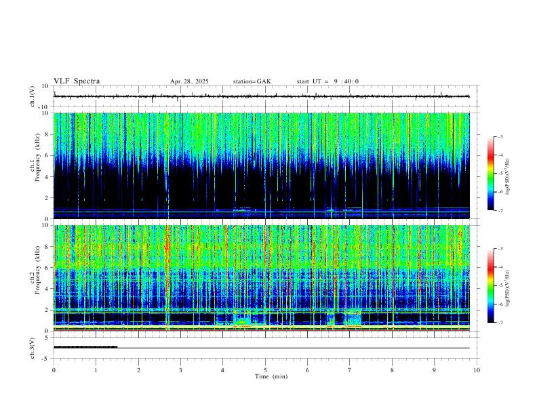The image size is (537, 415).
Task: Click the "10" tick on the time axis
Action: pyautogui.click(x=477, y=370)
